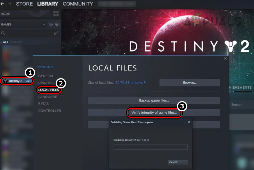
Task: Click the library search magnifier icon
Action: pos(3,33)
